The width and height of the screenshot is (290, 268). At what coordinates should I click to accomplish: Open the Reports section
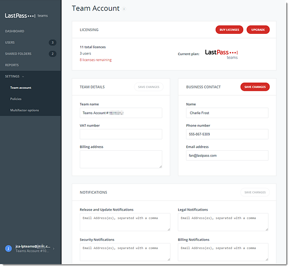[x=12, y=65]
